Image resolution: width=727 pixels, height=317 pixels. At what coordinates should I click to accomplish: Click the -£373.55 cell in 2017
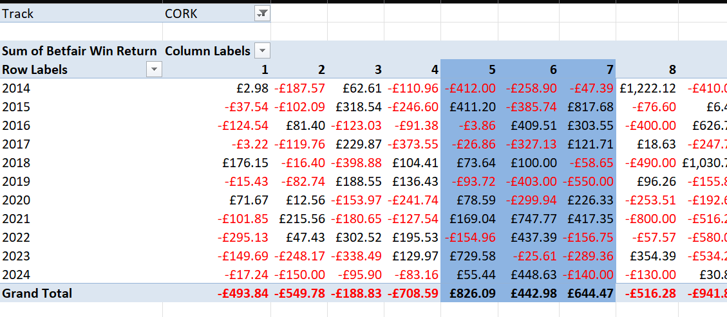pos(412,144)
